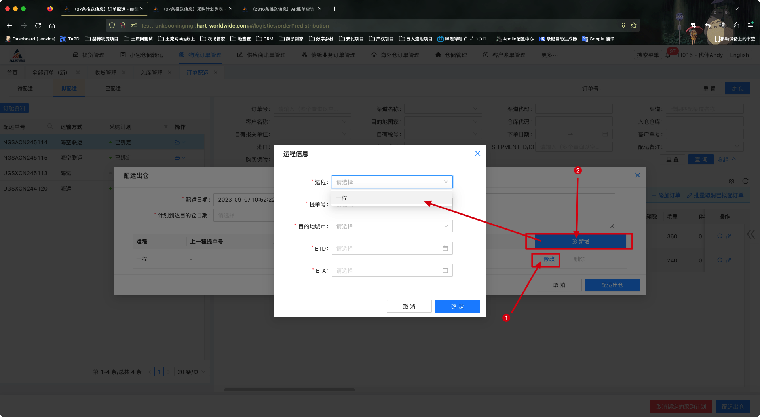Click into the ETD date field
This screenshot has height=417, width=760.
point(386,249)
